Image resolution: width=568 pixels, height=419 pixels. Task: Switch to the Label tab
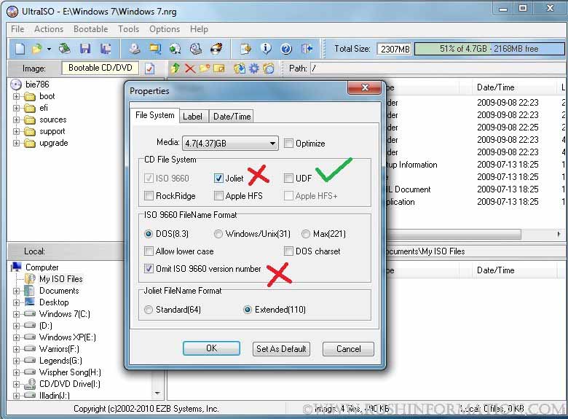coord(193,116)
